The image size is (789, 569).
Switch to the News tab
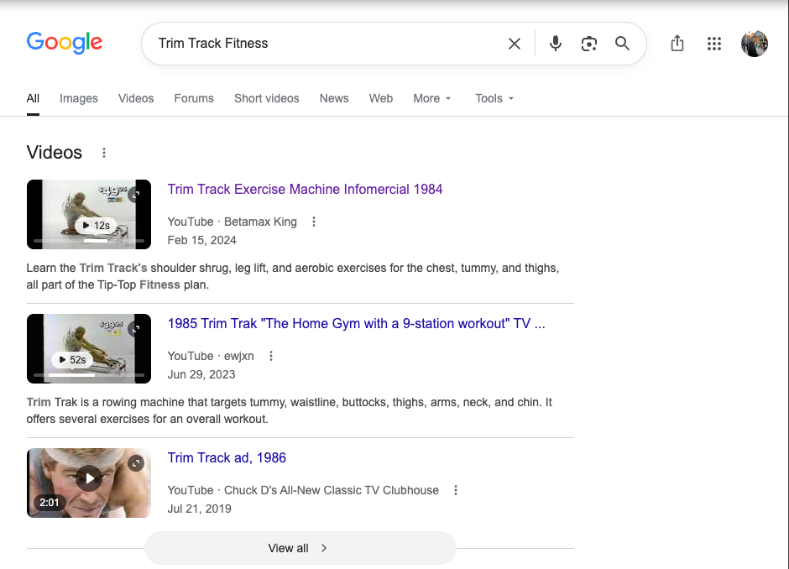pyautogui.click(x=334, y=98)
